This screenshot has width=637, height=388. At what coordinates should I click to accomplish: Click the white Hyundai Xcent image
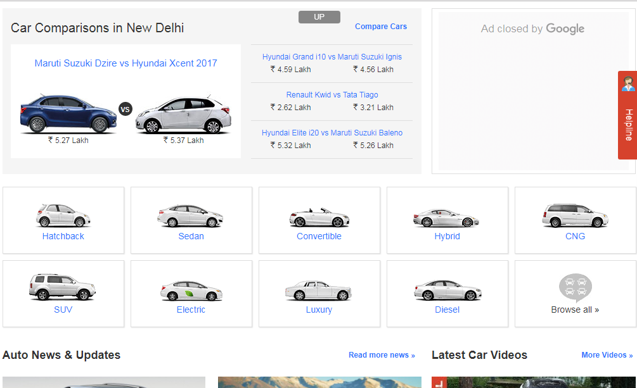183,115
